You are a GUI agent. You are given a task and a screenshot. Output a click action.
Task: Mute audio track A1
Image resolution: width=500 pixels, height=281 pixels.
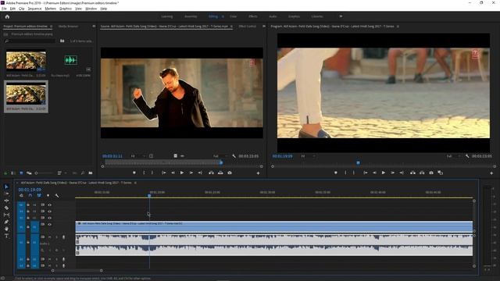[49, 237]
